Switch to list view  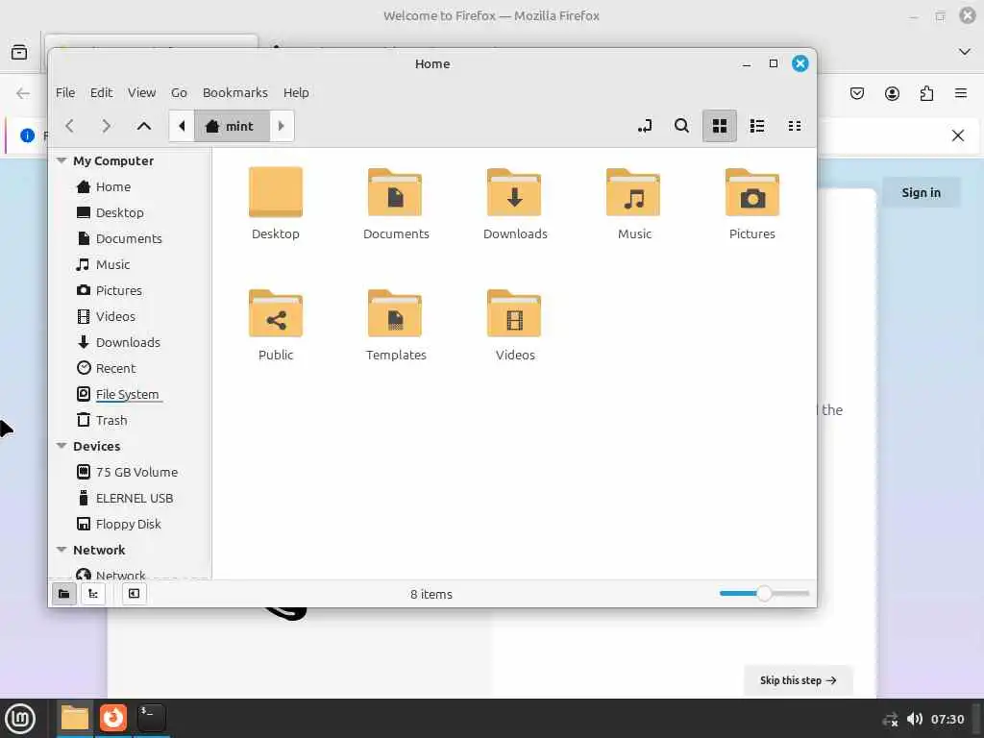(757, 126)
